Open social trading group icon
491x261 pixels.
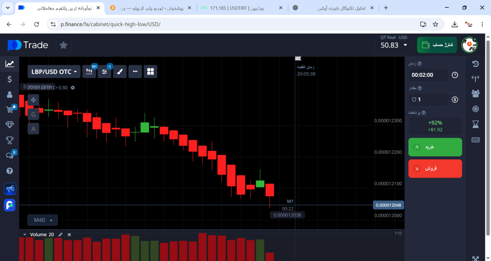475,94
